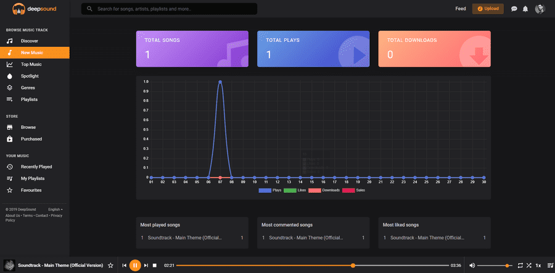Open the notifications bell

525,9
